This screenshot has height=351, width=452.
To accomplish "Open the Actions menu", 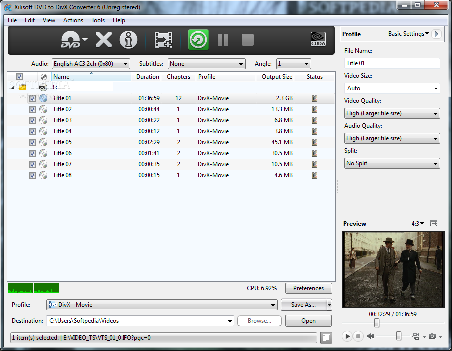I will [x=73, y=20].
